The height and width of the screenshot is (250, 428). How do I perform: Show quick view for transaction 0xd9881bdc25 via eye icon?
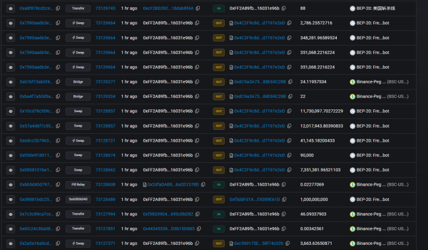(x=10, y=199)
